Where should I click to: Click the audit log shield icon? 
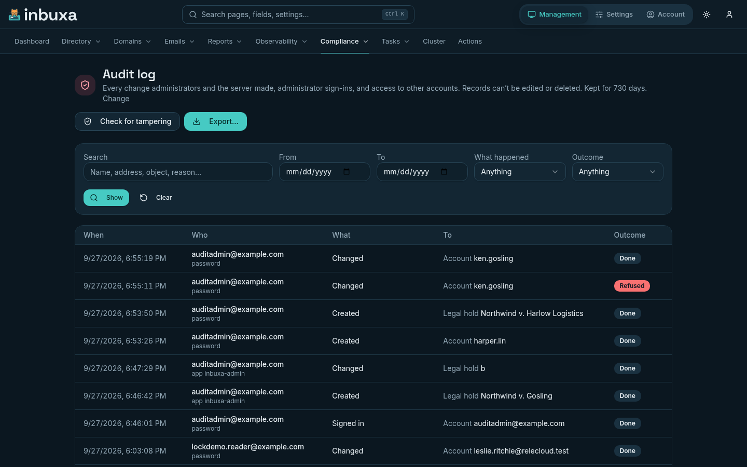(85, 85)
